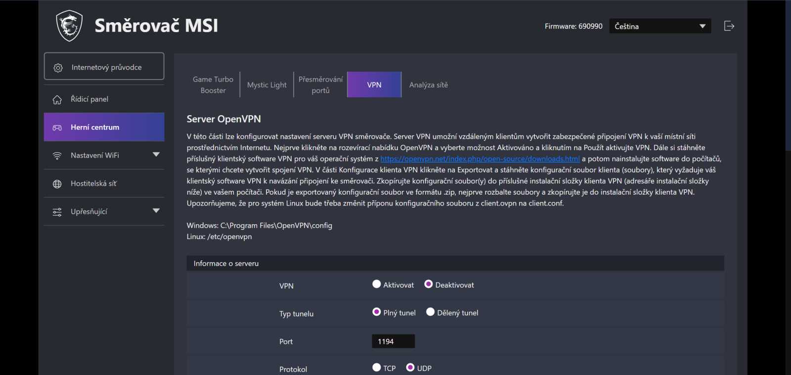Choose Plný tunel tunnel type
This screenshot has height=375, width=791.
377,312
